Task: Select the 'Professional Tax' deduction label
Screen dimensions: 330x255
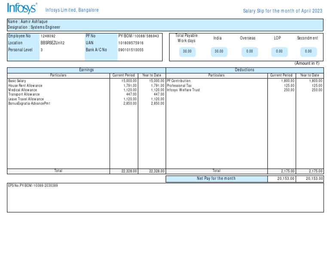Action: click(179, 85)
